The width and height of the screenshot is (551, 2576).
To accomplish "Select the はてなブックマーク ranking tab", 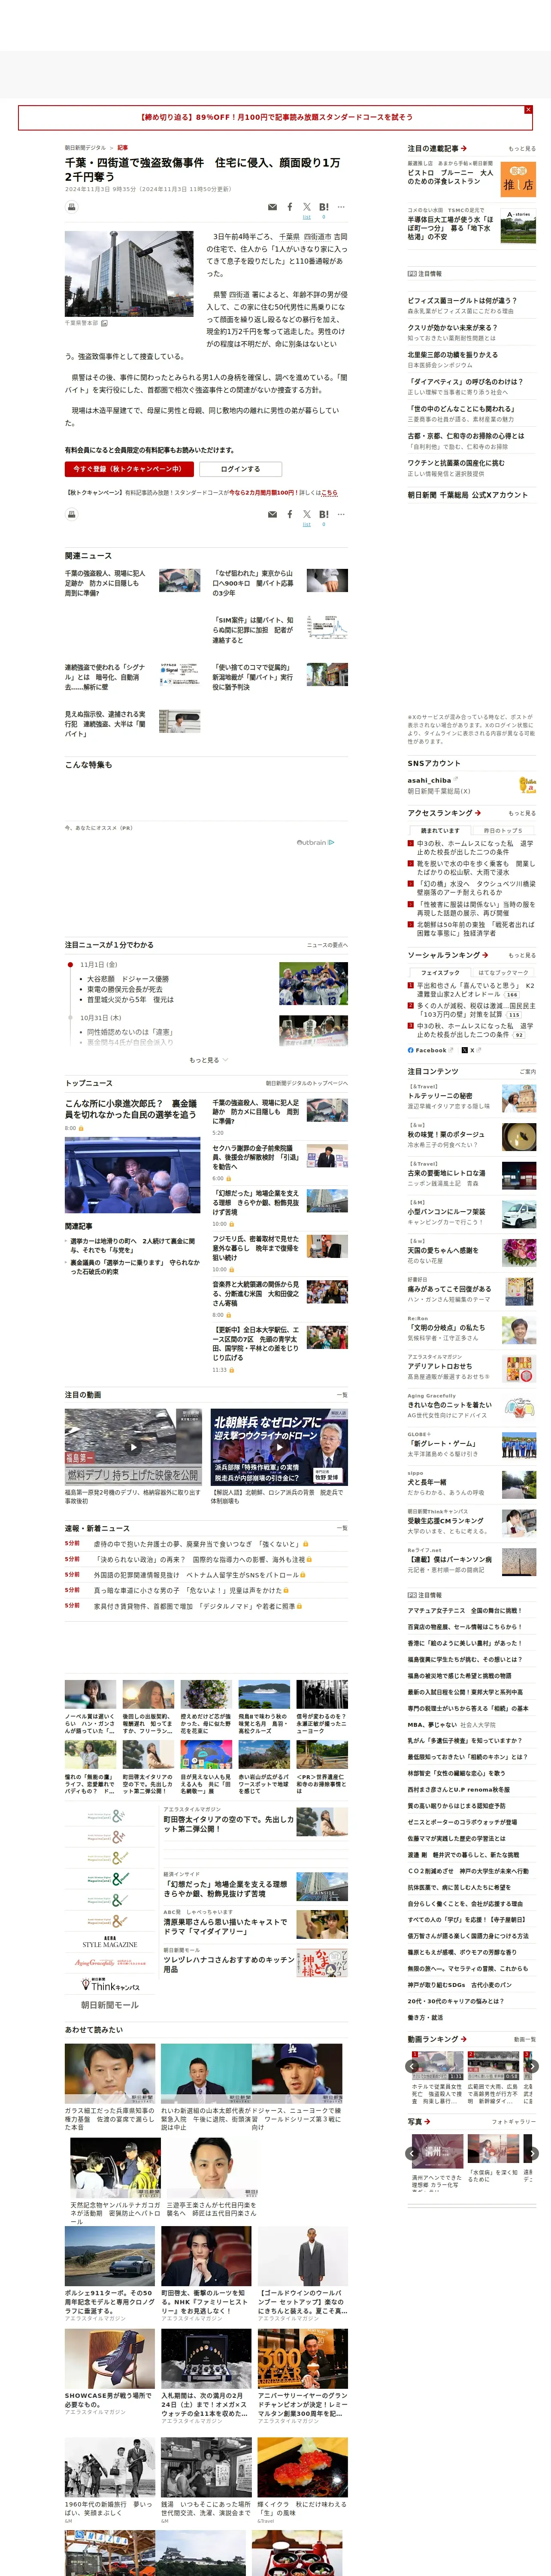I will coord(503,972).
